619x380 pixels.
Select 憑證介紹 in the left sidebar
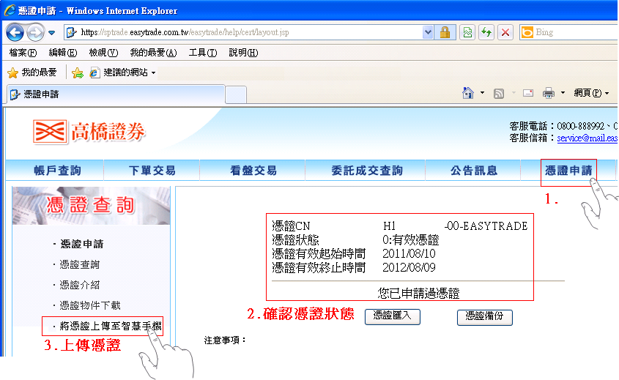(79, 286)
